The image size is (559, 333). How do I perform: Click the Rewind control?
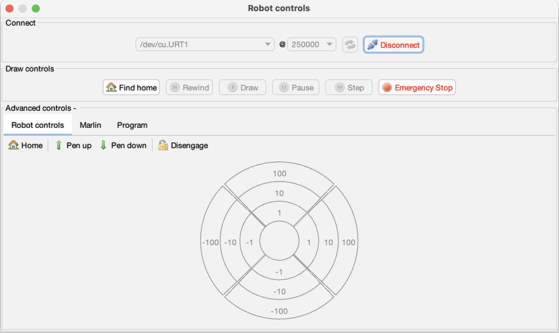click(189, 87)
